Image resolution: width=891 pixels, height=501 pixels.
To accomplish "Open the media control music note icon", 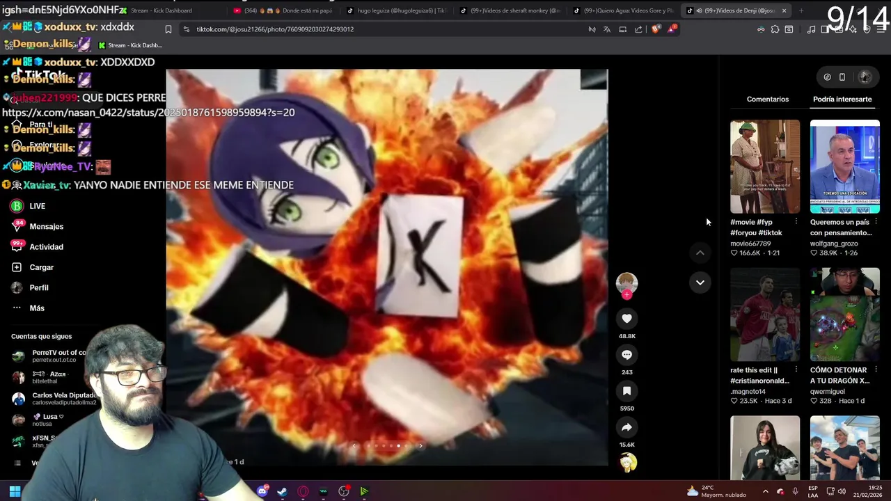I will point(811,29).
